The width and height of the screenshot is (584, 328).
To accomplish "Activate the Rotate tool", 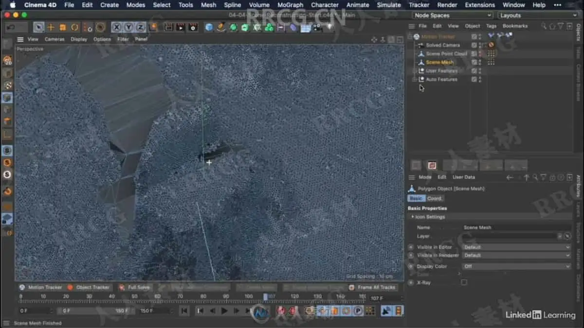I will click(x=74, y=27).
